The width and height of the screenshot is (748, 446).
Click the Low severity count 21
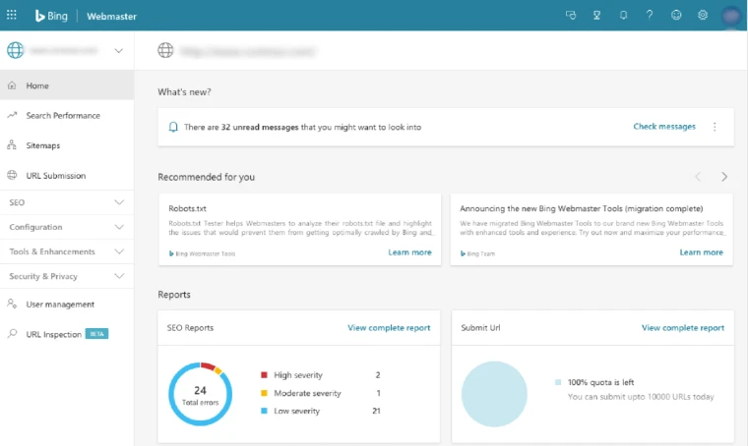[x=376, y=411]
